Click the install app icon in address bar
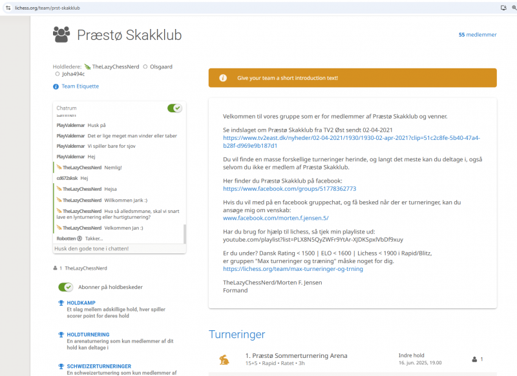The height and width of the screenshot is (376, 517). coord(503,8)
